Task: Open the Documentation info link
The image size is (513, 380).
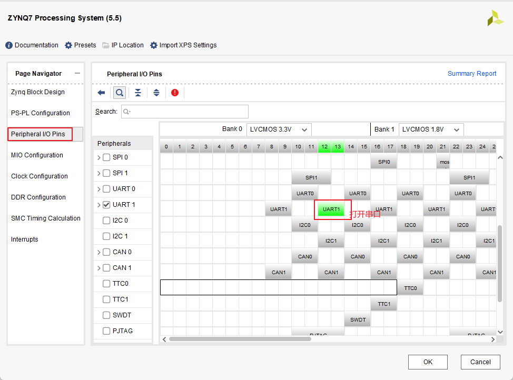Action: [x=32, y=45]
